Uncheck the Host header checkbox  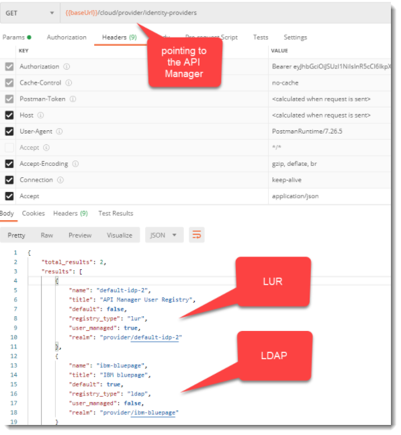pos(9,115)
